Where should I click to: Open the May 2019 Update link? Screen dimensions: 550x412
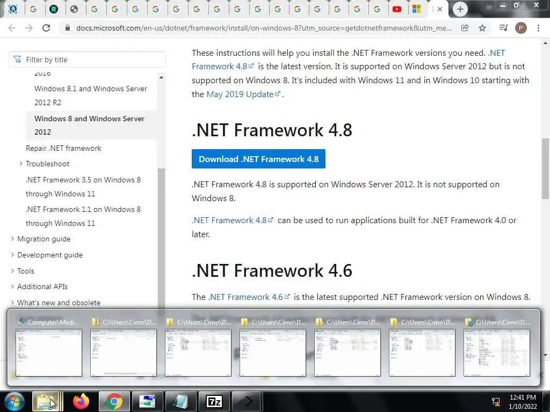click(x=243, y=94)
